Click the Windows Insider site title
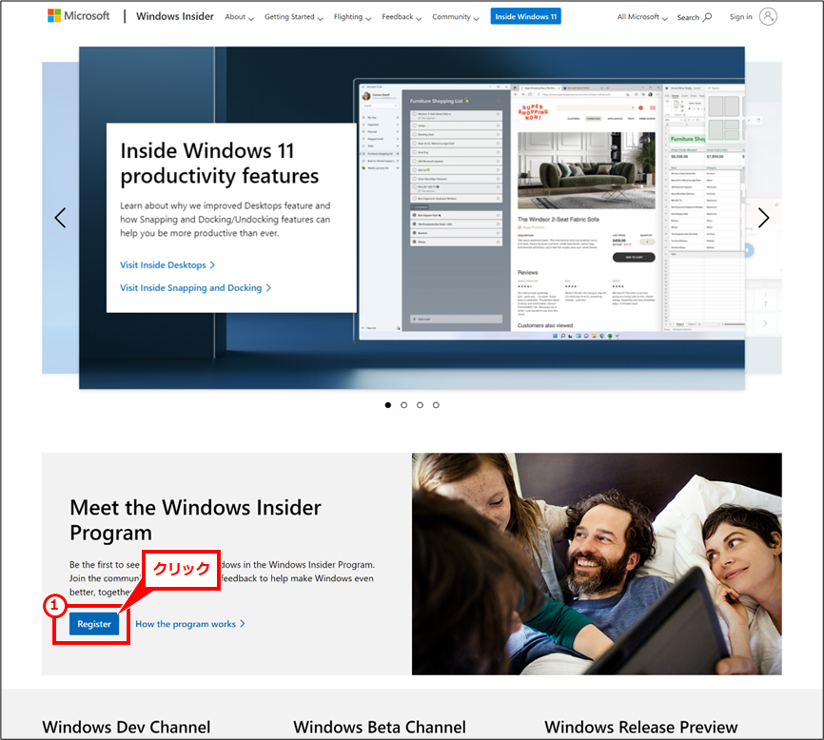Screen dimensions: 824x740 (175, 16)
